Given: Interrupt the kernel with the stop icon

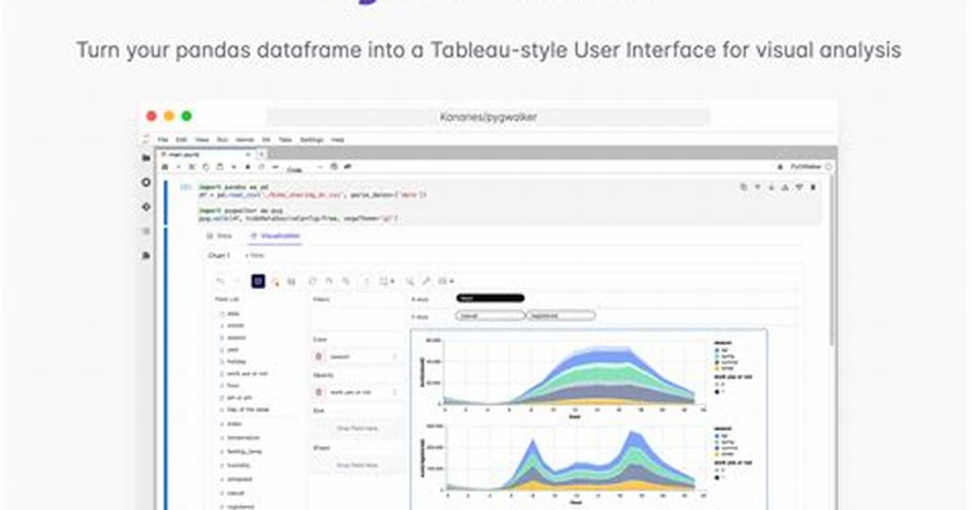Looking at the screenshot, I should [x=248, y=166].
